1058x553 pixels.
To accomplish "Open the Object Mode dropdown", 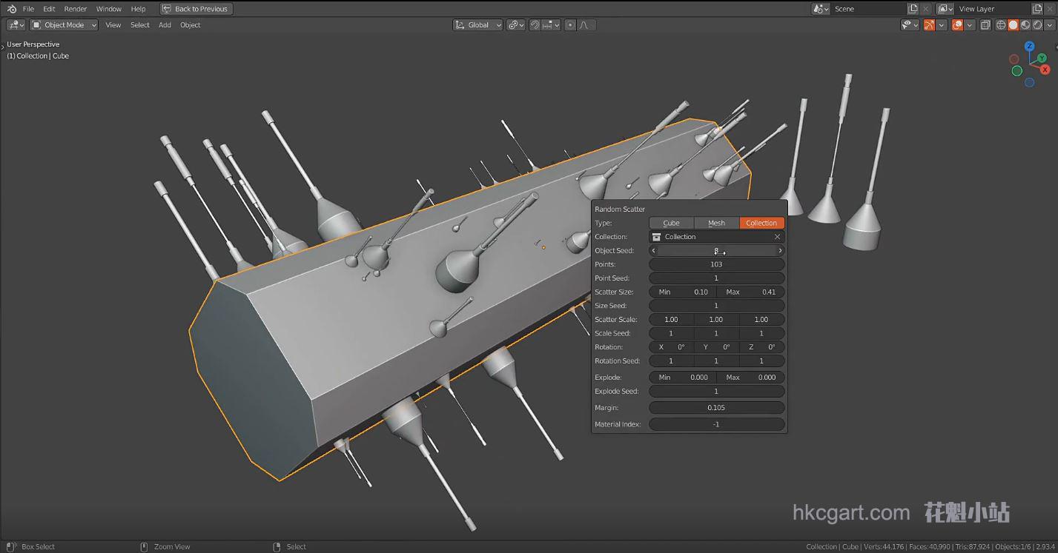I will point(64,24).
